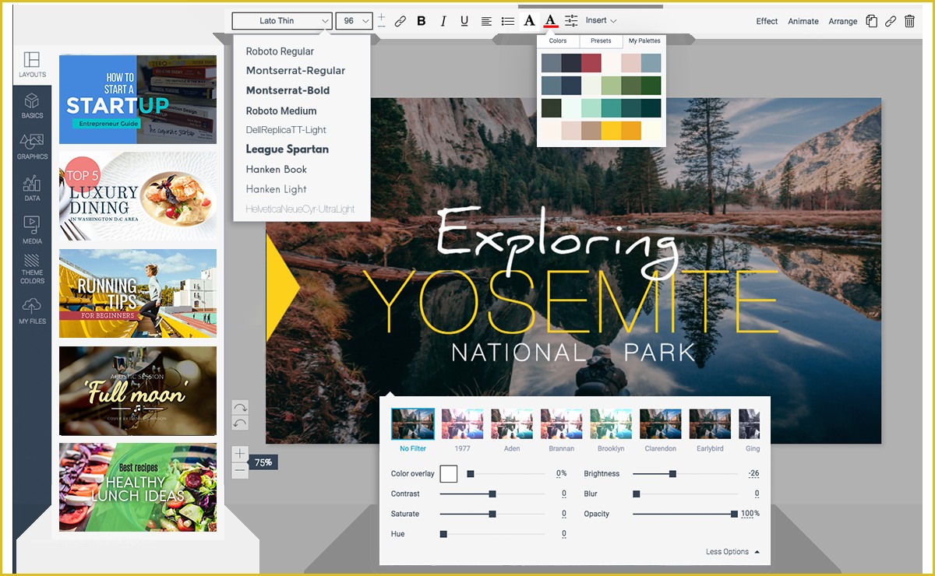Expand the Insert dropdown menu
Image resolution: width=935 pixels, height=576 pixels.
[601, 21]
